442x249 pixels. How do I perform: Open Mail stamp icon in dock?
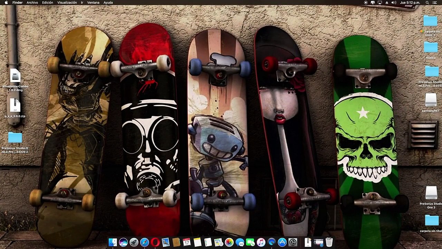point(166,242)
